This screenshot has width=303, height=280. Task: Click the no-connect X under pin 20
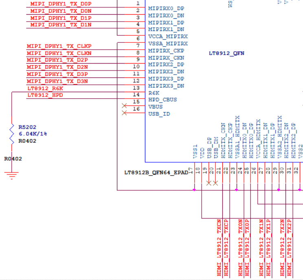(209, 183)
